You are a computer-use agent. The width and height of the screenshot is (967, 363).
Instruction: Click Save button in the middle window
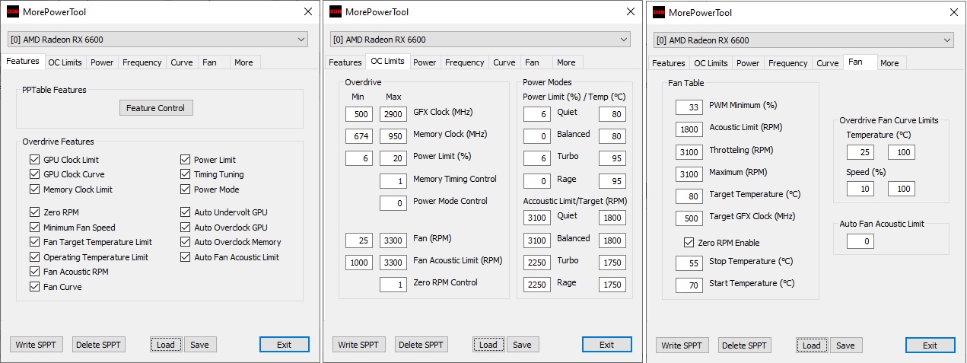[x=522, y=345]
